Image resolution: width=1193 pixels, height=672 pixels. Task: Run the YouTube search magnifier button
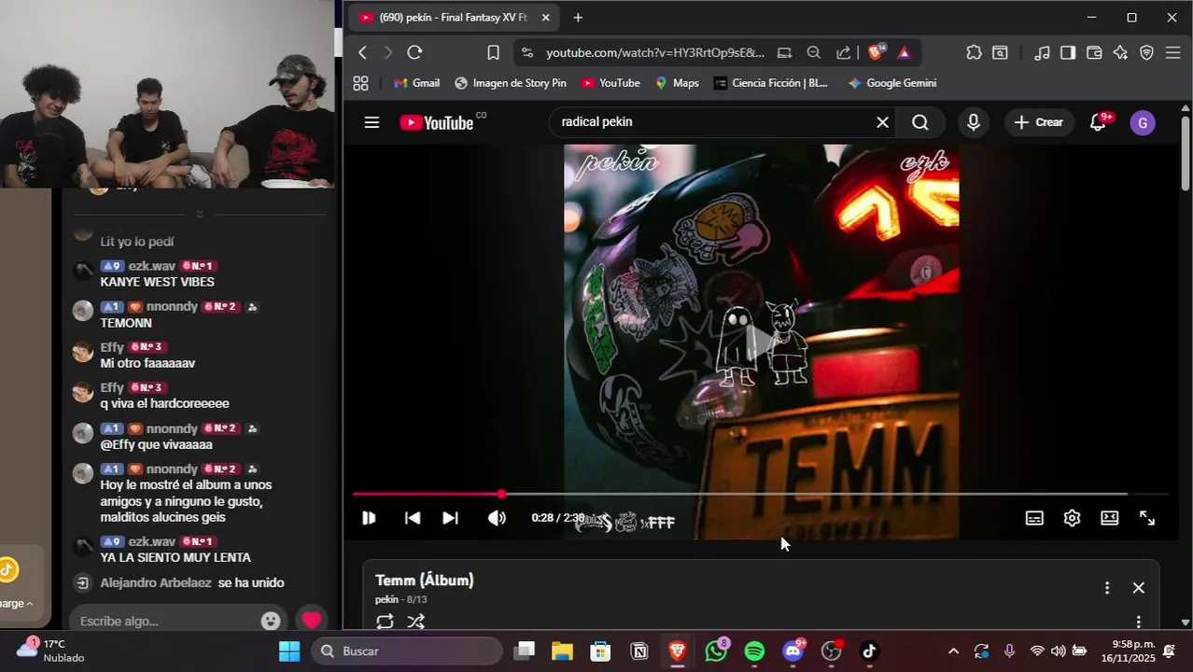tap(920, 122)
